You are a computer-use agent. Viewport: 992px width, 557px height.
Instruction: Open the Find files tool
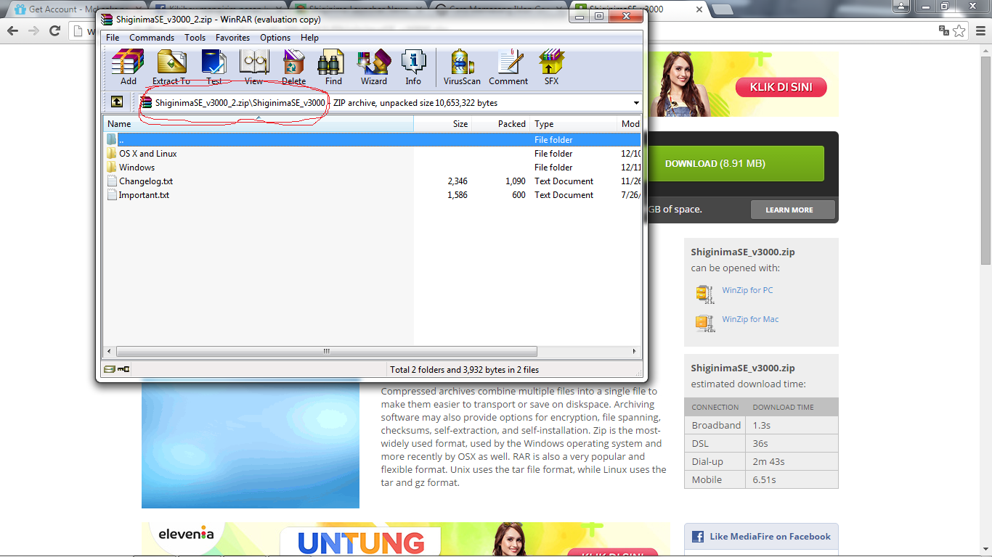click(333, 67)
